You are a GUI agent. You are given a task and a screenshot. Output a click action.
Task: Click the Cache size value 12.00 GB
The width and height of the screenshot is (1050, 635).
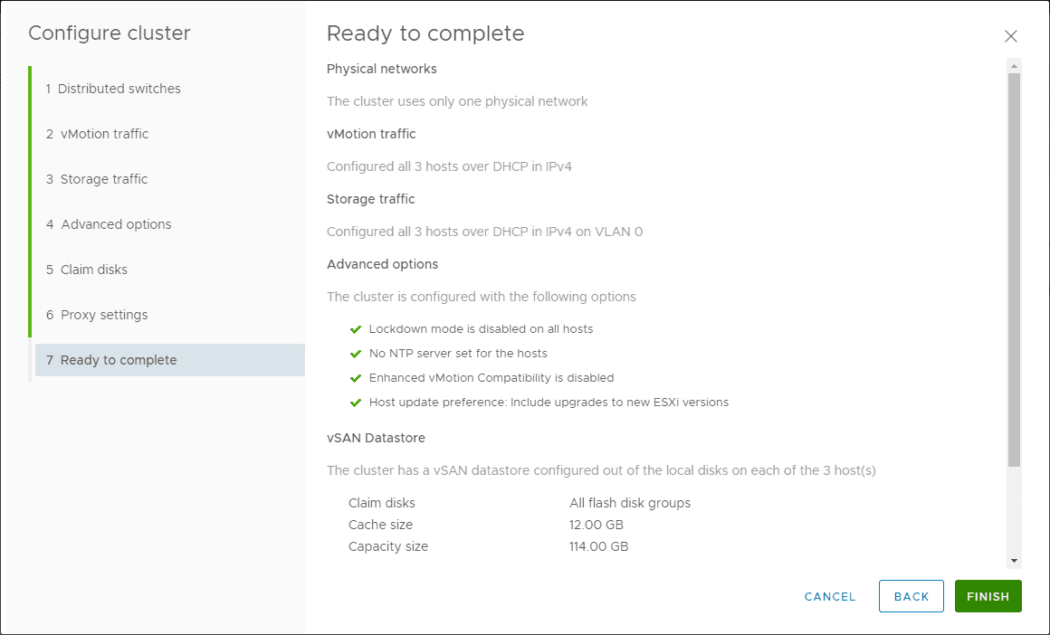(x=597, y=525)
